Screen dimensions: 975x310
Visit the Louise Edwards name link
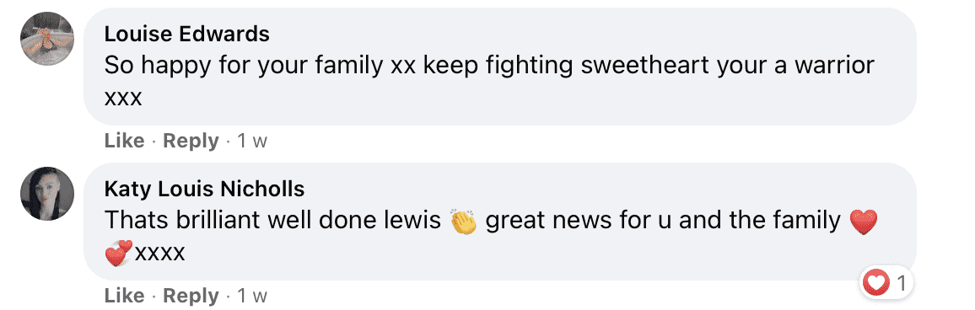click(187, 34)
